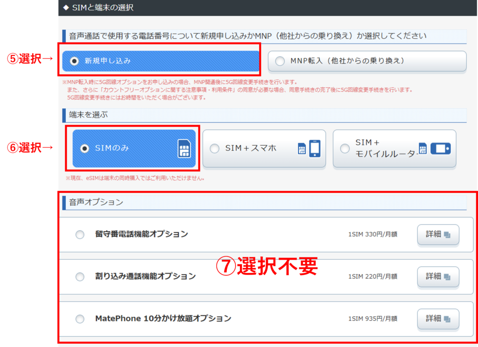Click the 1SIM 330円/月額 price text

373,235
